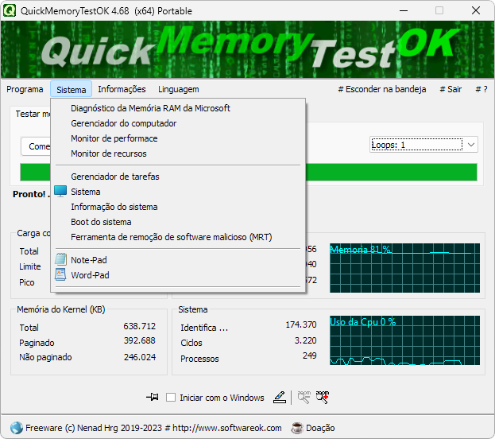
Task: Click the QuickMemoryTestOK banner image
Action: [x=248, y=49]
